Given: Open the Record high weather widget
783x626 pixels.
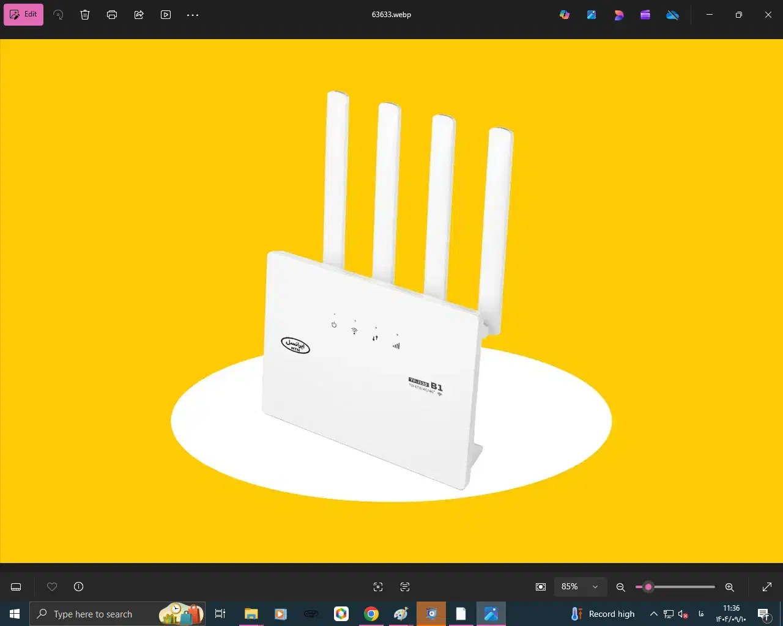Looking at the screenshot, I should pyautogui.click(x=603, y=614).
